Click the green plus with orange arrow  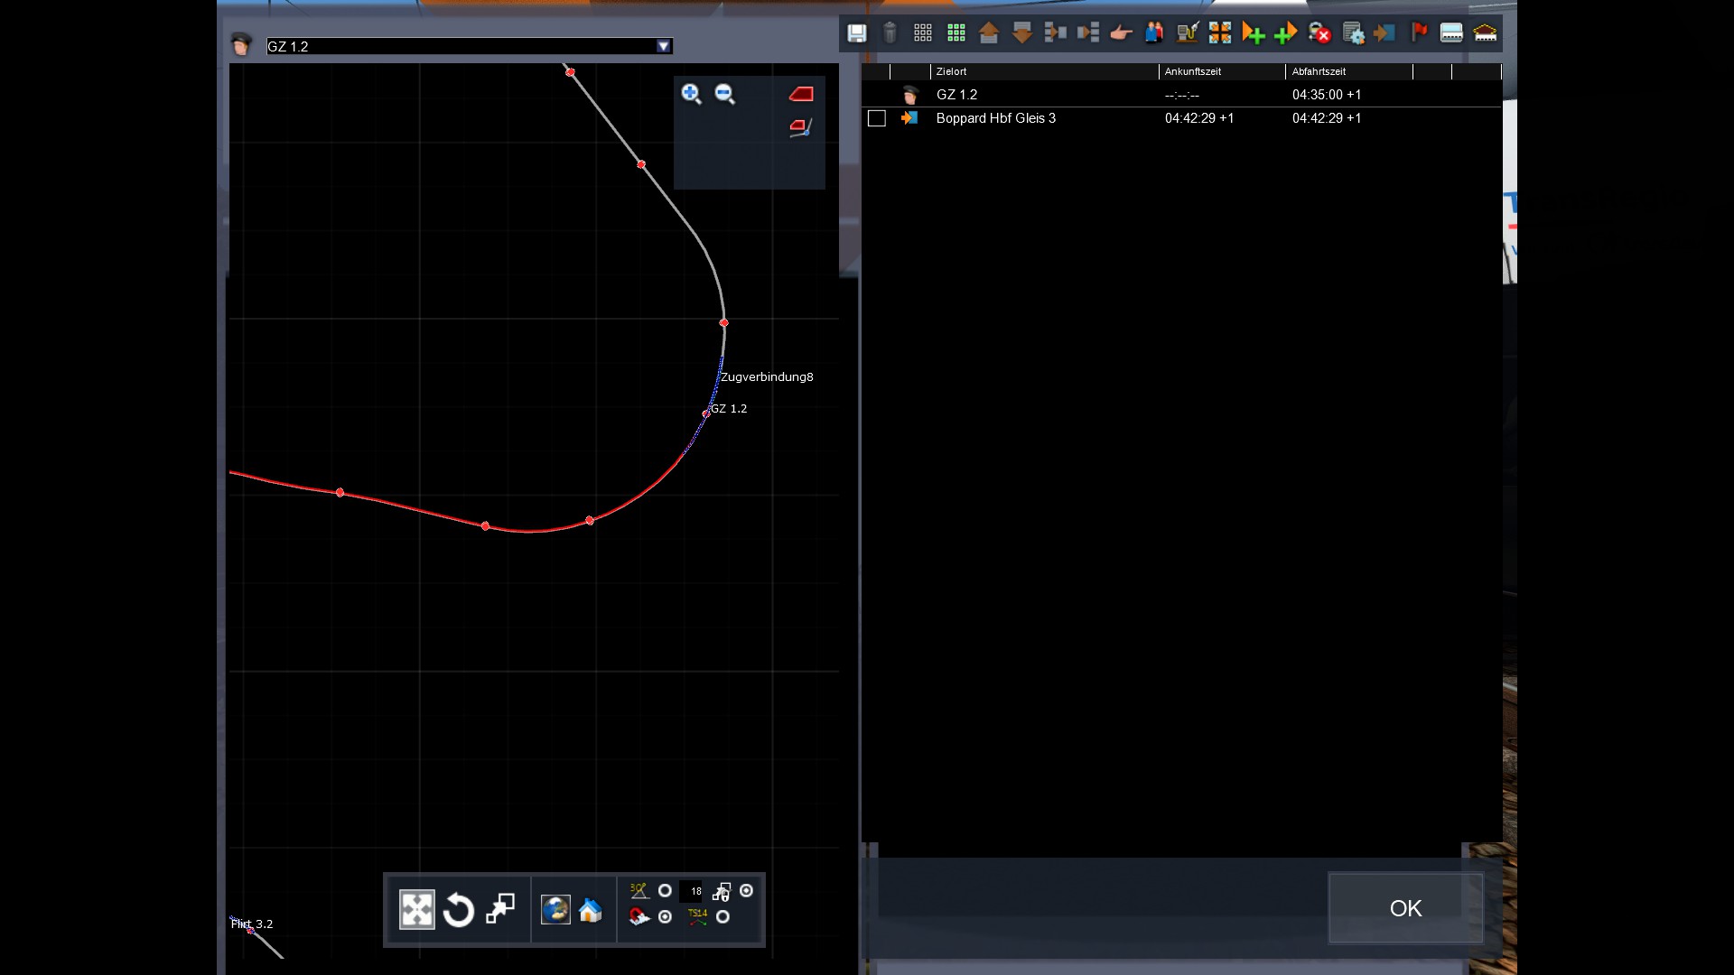[1285, 33]
